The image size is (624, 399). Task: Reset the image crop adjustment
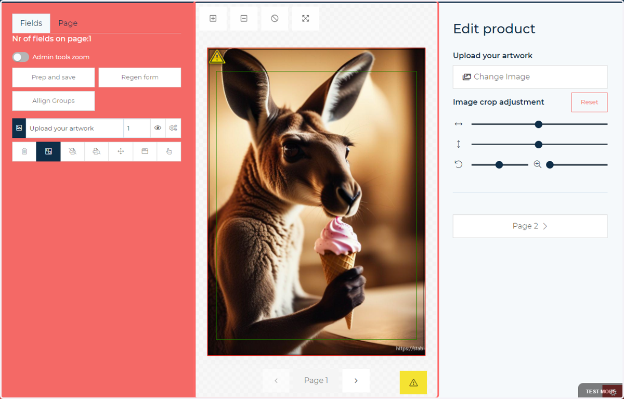coord(589,102)
